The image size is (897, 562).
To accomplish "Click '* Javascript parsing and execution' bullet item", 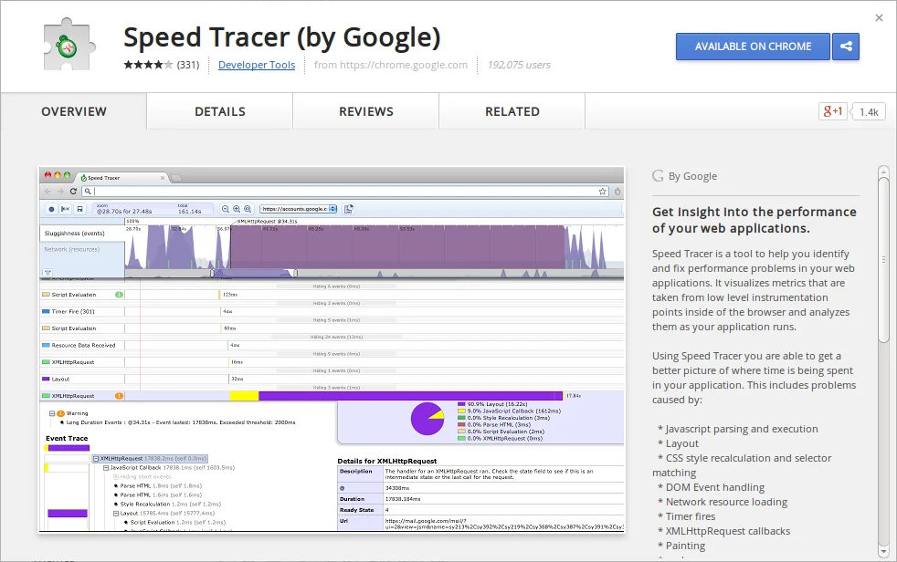I will 738,429.
